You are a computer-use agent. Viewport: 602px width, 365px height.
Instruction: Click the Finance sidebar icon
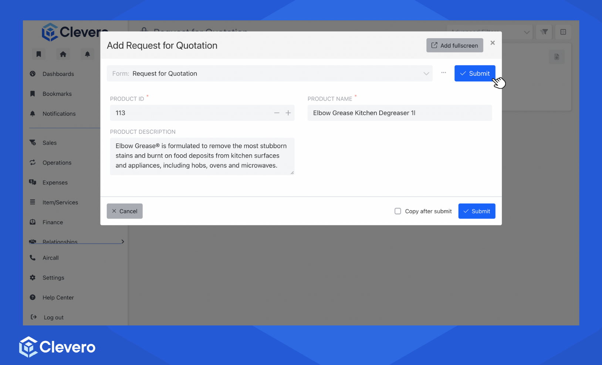tap(33, 222)
